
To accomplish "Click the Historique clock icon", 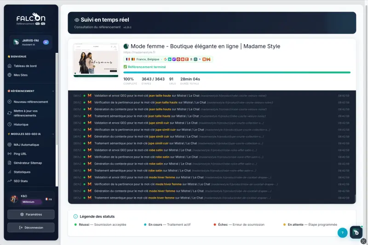I will point(10,125).
